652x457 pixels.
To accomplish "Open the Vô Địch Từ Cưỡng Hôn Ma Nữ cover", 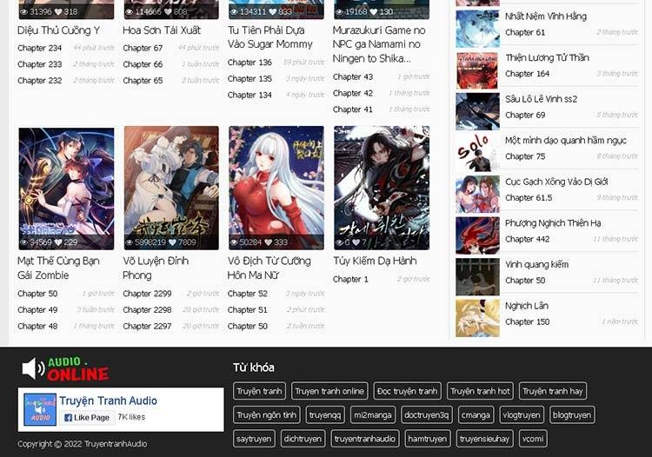I will pyautogui.click(x=276, y=188).
